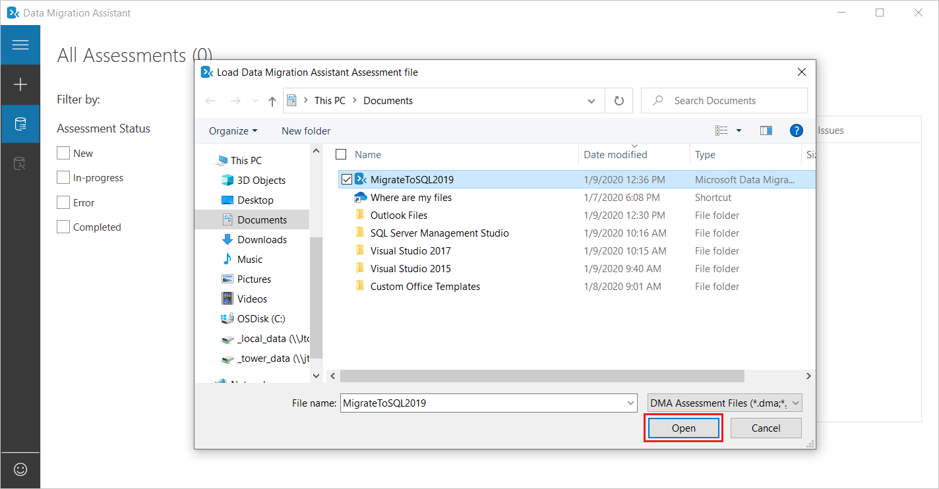The image size is (939, 489).
Task: Click scroll right arrow of file list
Action: pyautogui.click(x=809, y=376)
